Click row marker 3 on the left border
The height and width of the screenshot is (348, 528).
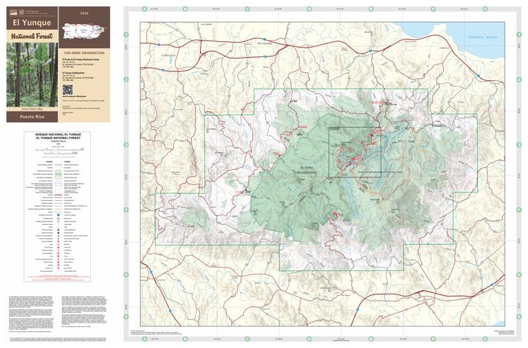126,144
